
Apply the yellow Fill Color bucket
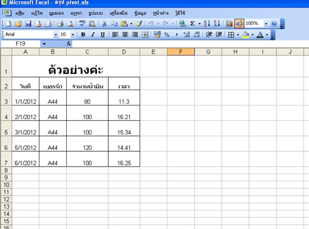pos(245,35)
